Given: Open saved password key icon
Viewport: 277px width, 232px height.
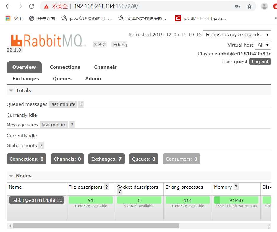Looking at the screenshot, I should (x=238, y=6).
